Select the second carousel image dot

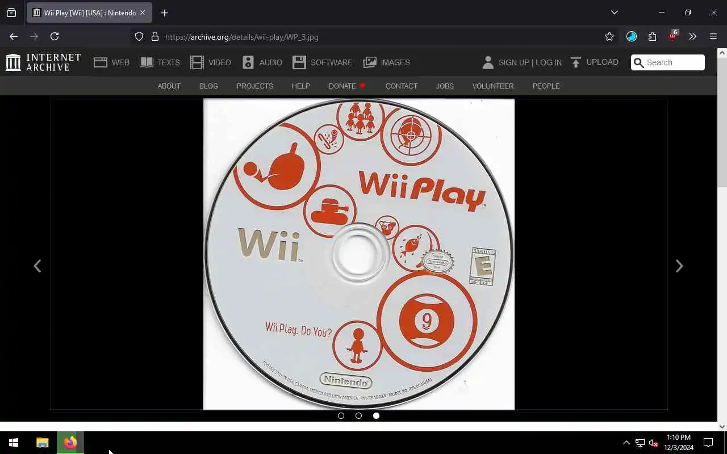click(x=358, y=415)
